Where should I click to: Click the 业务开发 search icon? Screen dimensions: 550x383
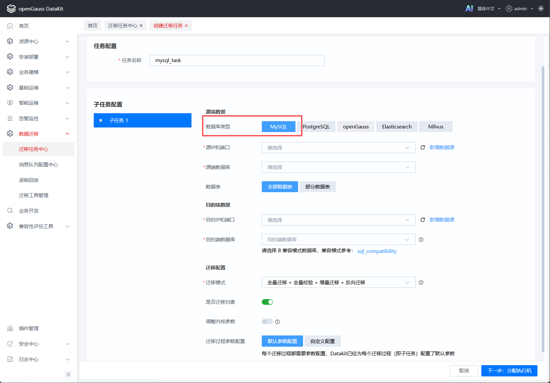(x=10, y=211)
